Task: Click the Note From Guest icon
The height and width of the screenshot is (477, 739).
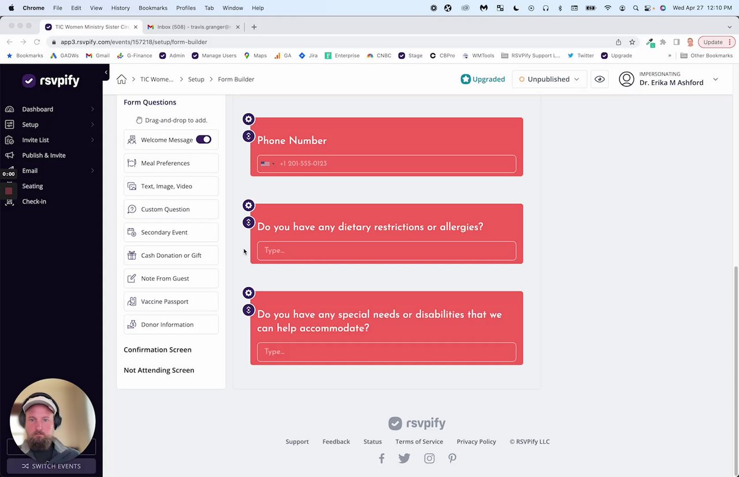Action: [132, 279]
